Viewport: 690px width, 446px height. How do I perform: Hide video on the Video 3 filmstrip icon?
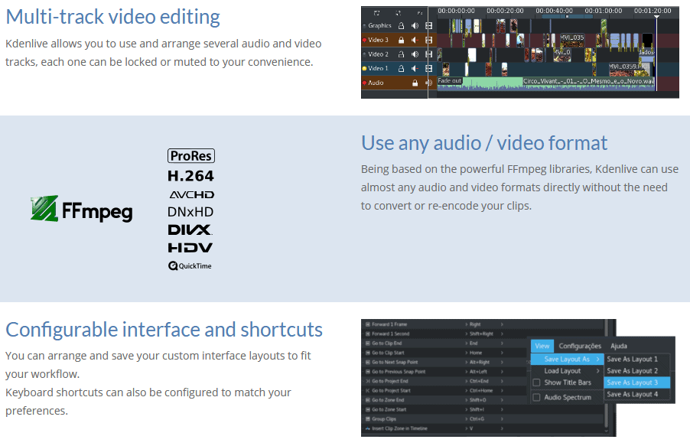click(x=428, y=40)
